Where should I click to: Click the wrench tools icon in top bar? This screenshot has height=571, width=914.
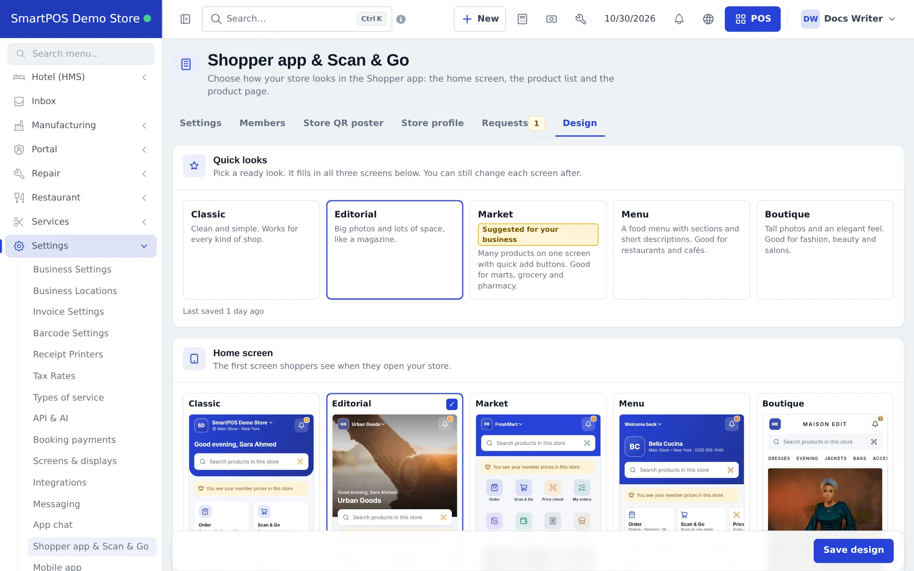click(581, 19)
